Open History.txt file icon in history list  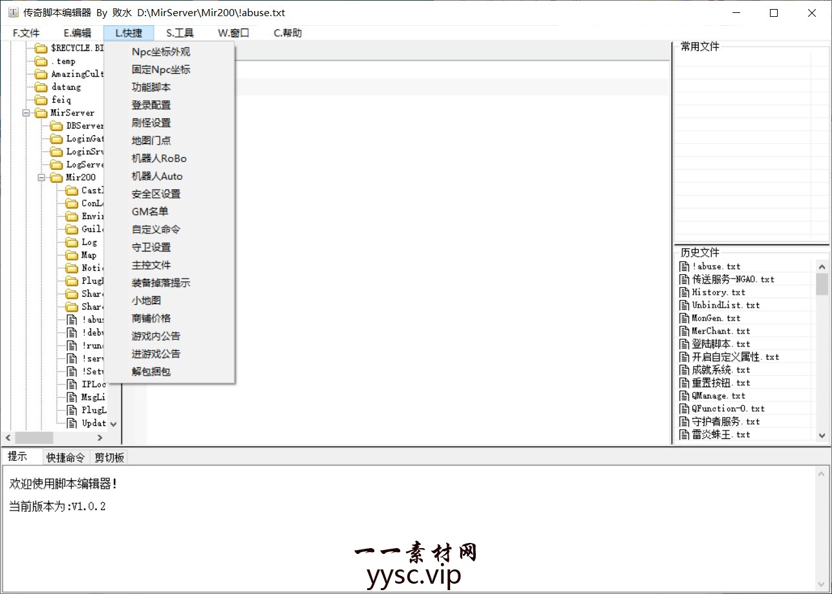[x=685, y=292]
